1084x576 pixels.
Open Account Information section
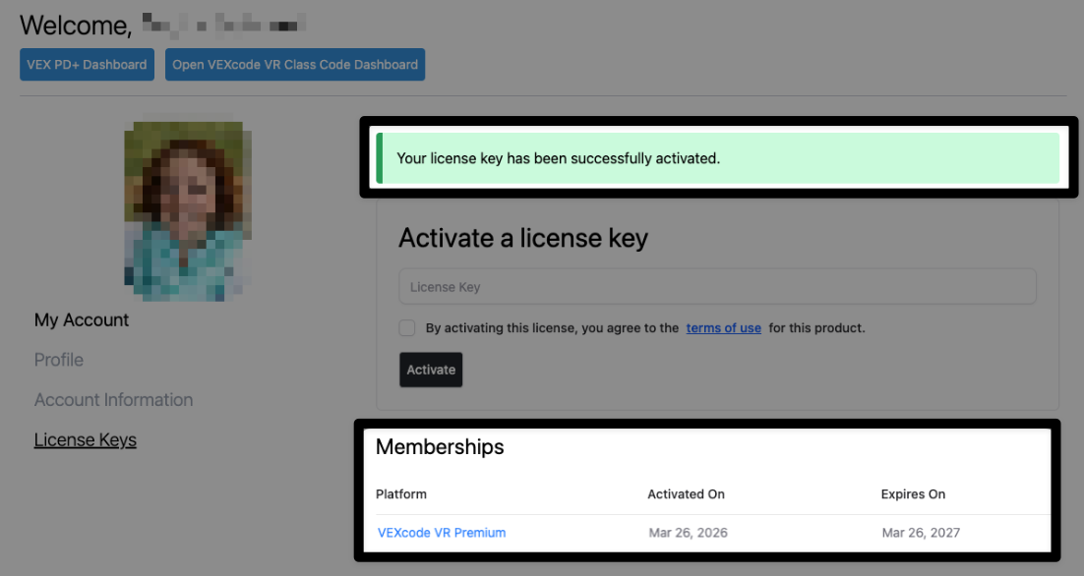click(113, 399)
